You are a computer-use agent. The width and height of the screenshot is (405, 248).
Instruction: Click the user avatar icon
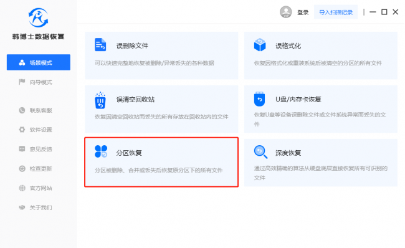tap(285, 12)
